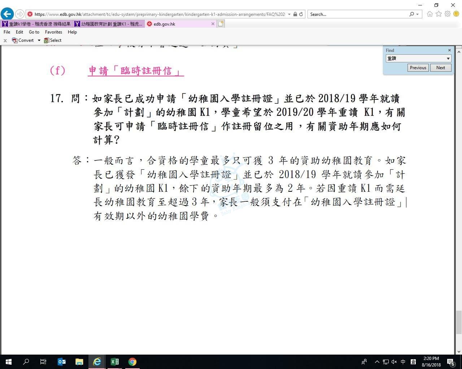
Task: Click the browser Back arrow button
Action: 7,14
